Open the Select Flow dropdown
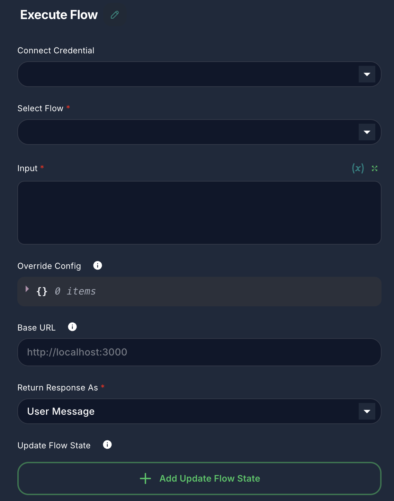 (367, 132)
